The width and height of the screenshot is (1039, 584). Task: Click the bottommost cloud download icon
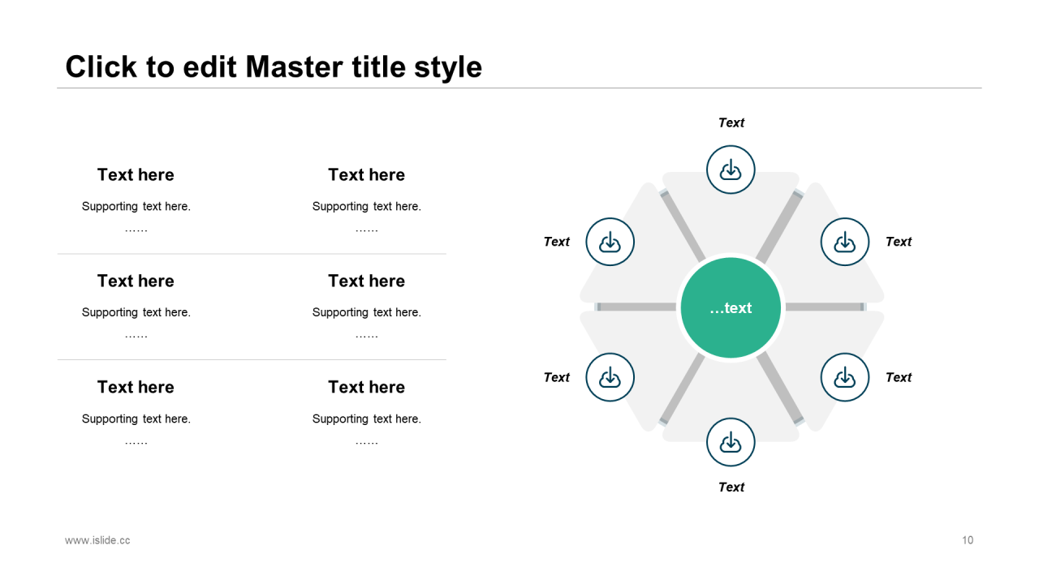pyautogui.click(x=731, y=442)
